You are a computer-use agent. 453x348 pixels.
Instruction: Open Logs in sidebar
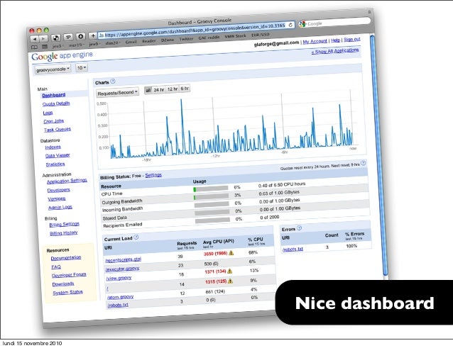pyautogui.click(x=48, y=113)
